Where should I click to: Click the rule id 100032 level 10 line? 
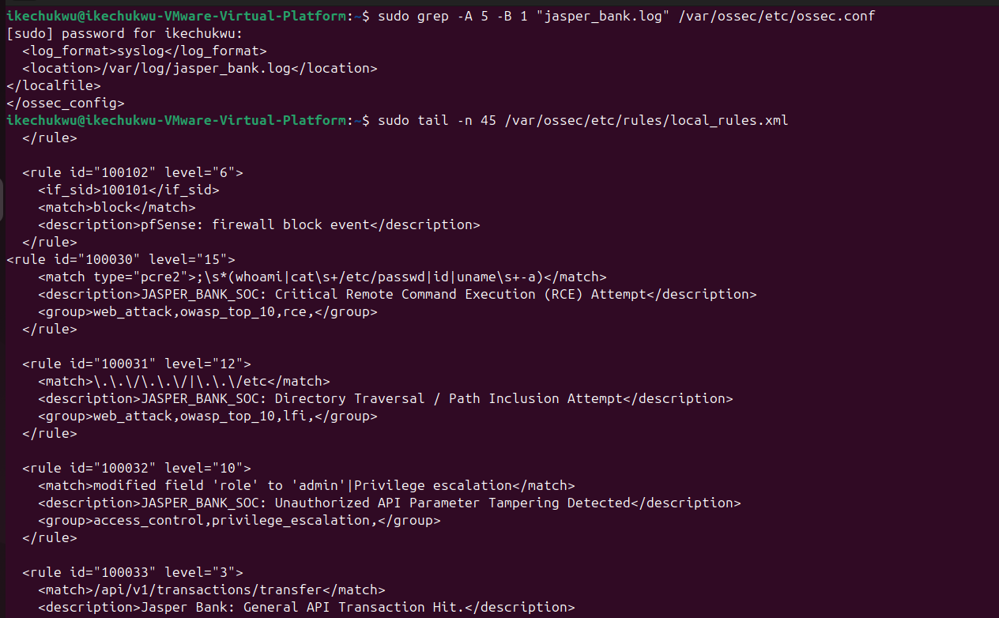tap(137, 468)
